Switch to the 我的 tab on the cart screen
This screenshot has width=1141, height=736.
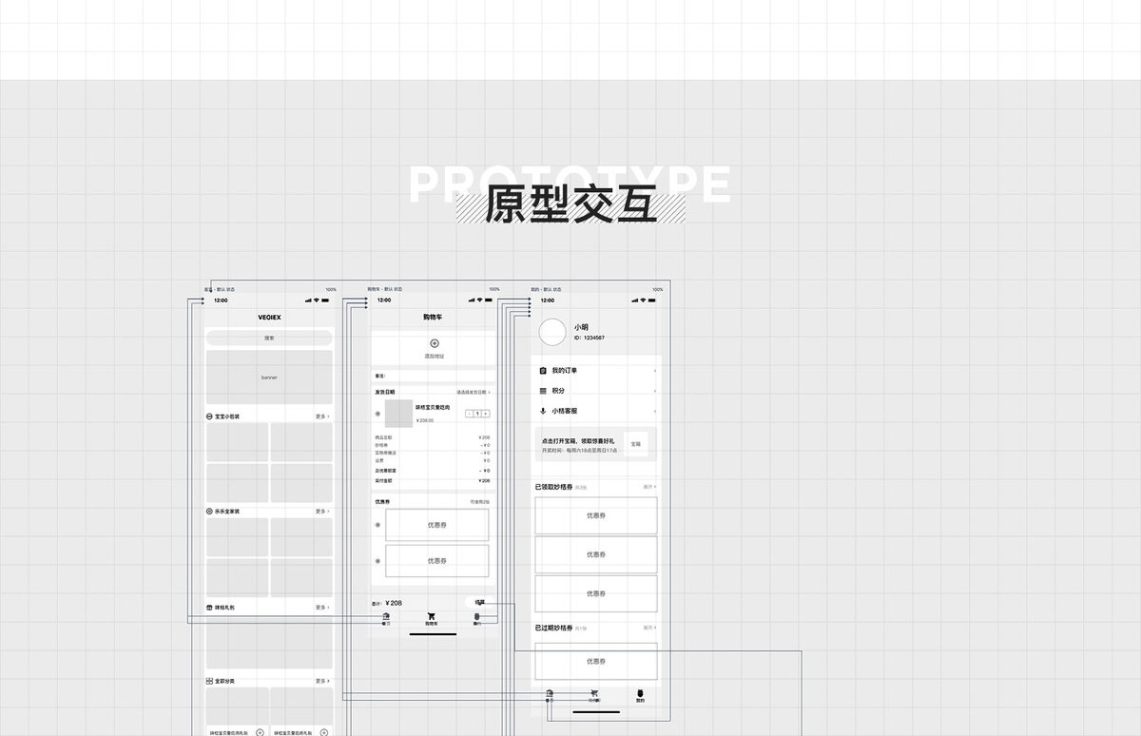(477, 616)
